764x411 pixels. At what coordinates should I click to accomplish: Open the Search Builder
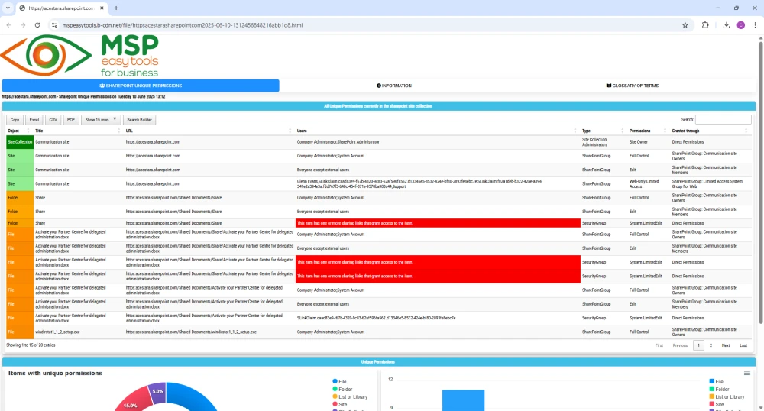(139, 119)
